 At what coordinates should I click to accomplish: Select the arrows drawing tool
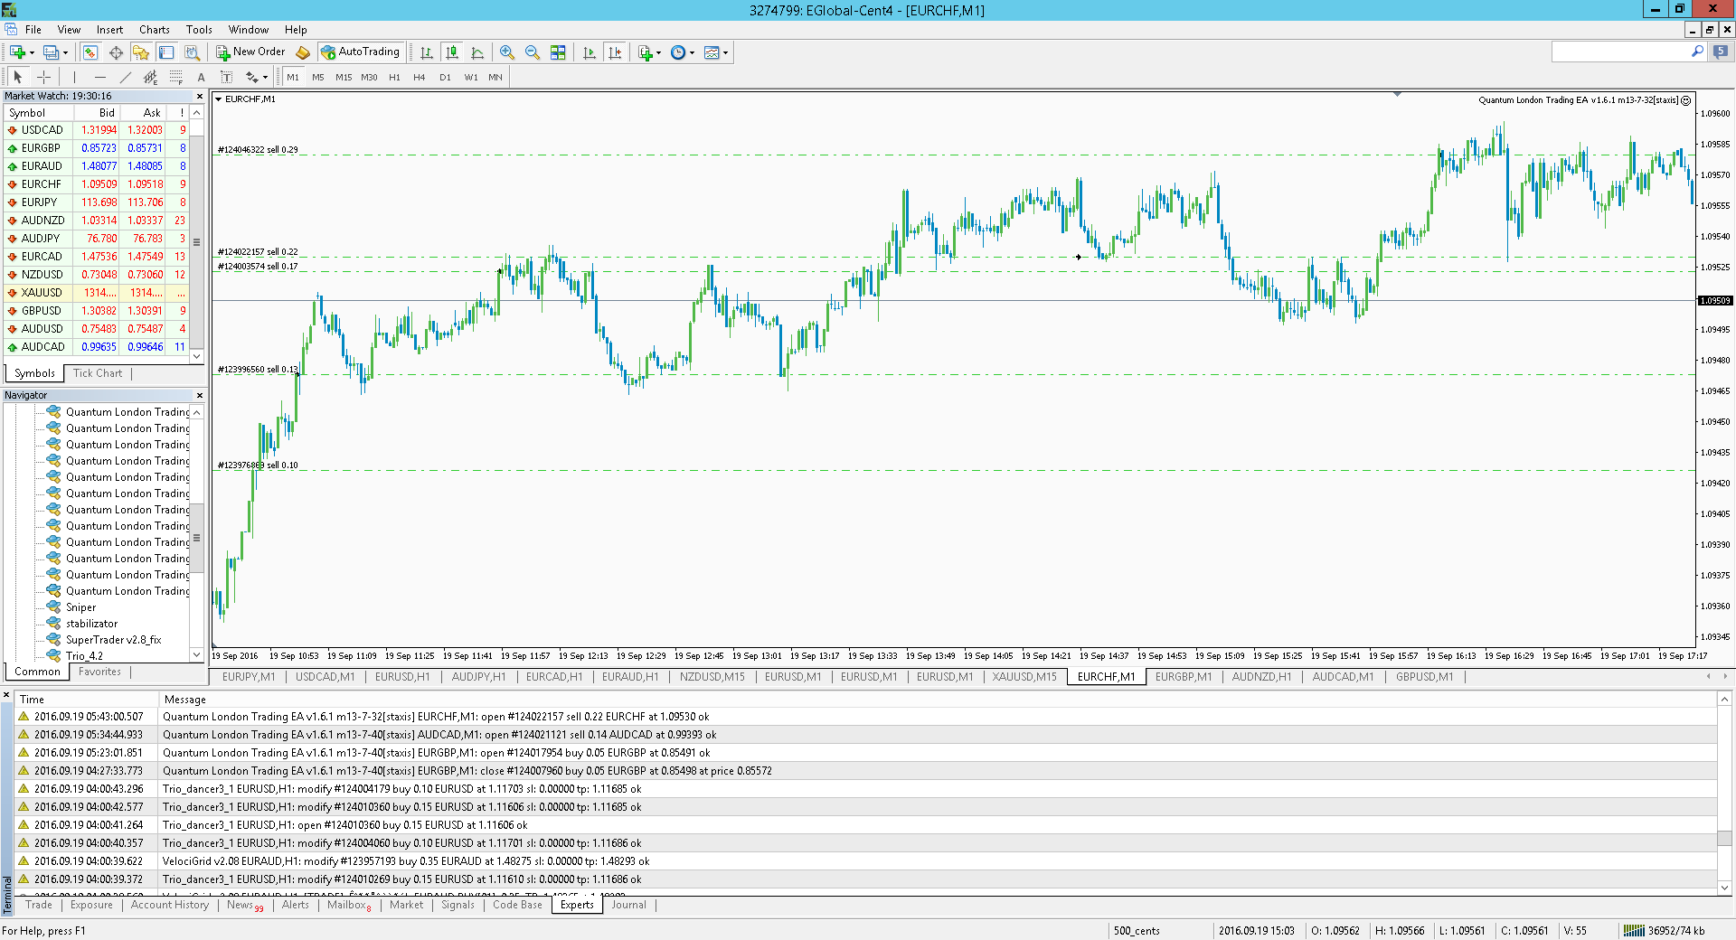coord(252,77)
